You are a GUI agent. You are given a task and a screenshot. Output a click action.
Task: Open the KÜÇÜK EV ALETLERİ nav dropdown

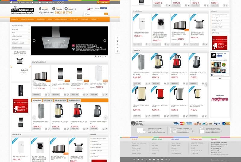[61, 19]
